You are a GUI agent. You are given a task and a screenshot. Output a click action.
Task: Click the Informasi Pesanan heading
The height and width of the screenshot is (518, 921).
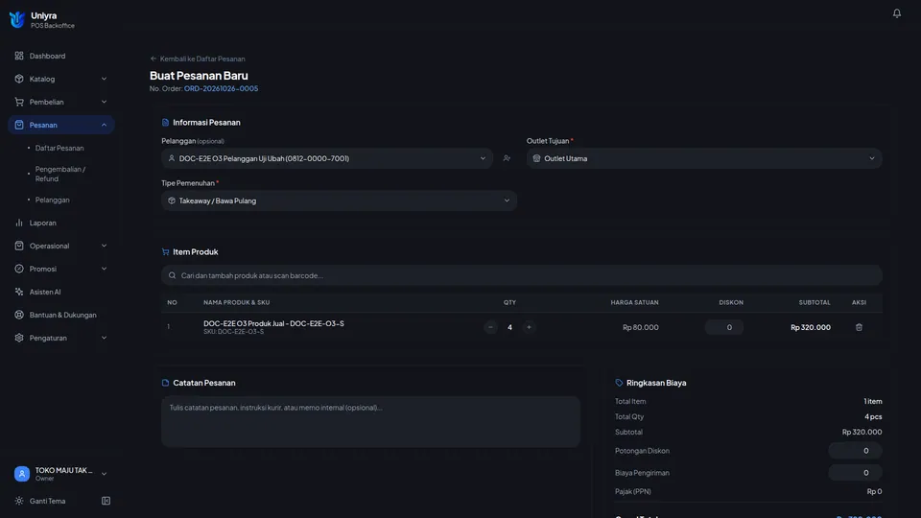[x=206, y=122]
